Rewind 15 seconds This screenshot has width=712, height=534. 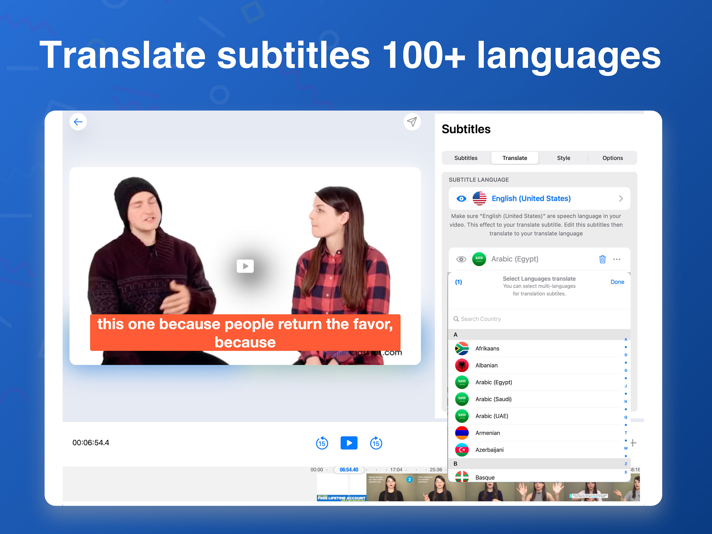(x=322, y=443)
